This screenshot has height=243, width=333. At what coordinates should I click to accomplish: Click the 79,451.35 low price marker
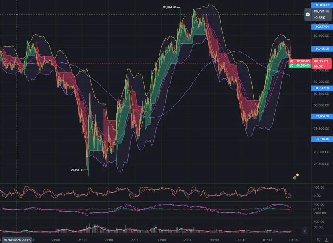pos(77,170)
